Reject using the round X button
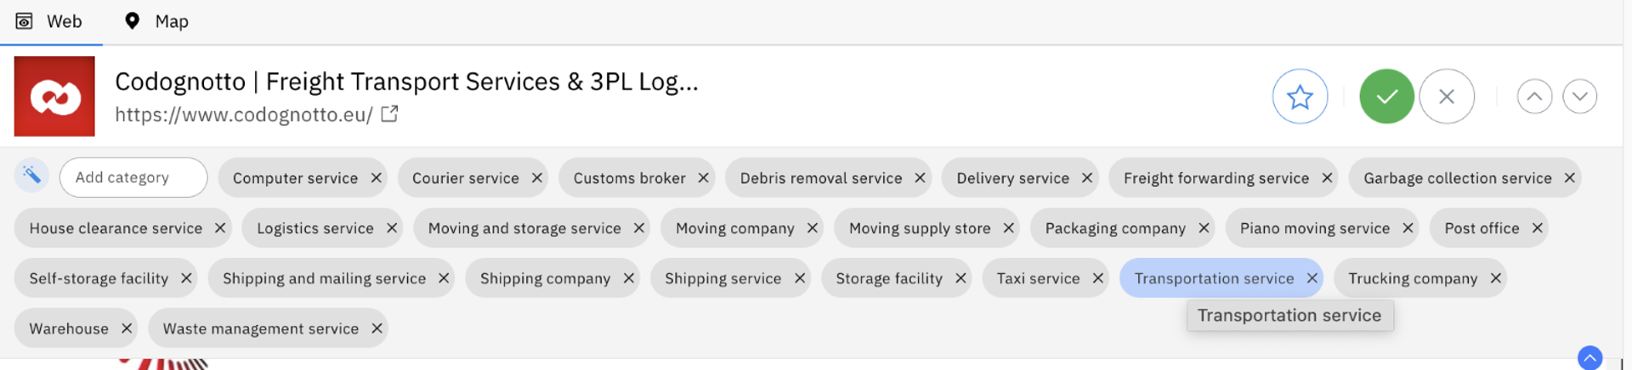This screenshot has width=1632, height=370. [x=1446, y=97]
